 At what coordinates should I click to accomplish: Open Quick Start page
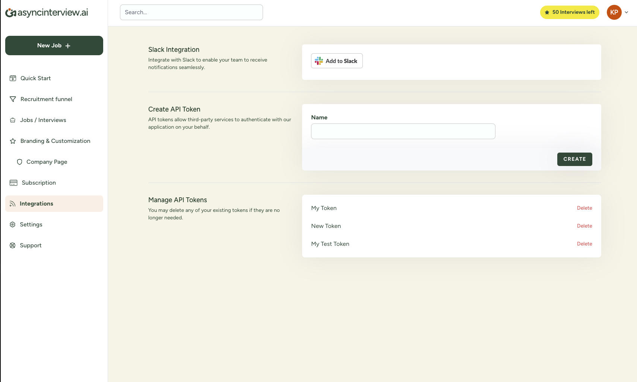(54, 78)
